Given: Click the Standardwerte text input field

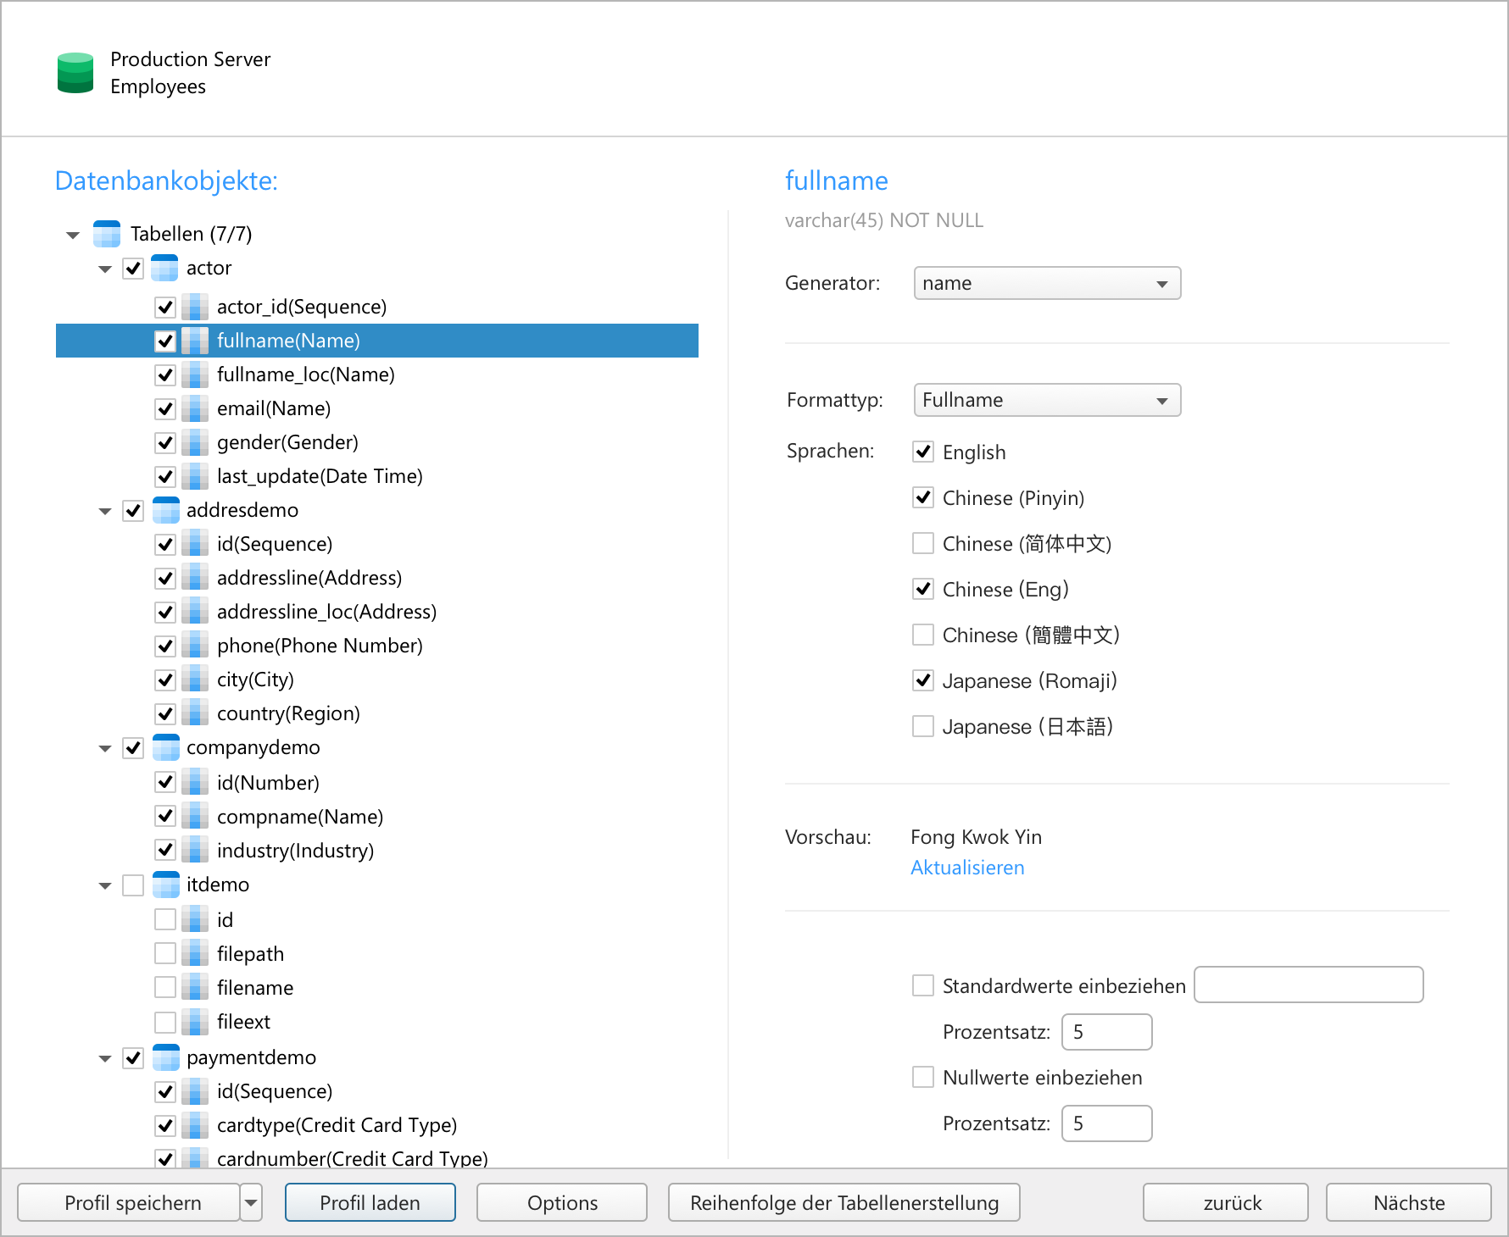Looking at the screenshot, I should point(1309,985).
